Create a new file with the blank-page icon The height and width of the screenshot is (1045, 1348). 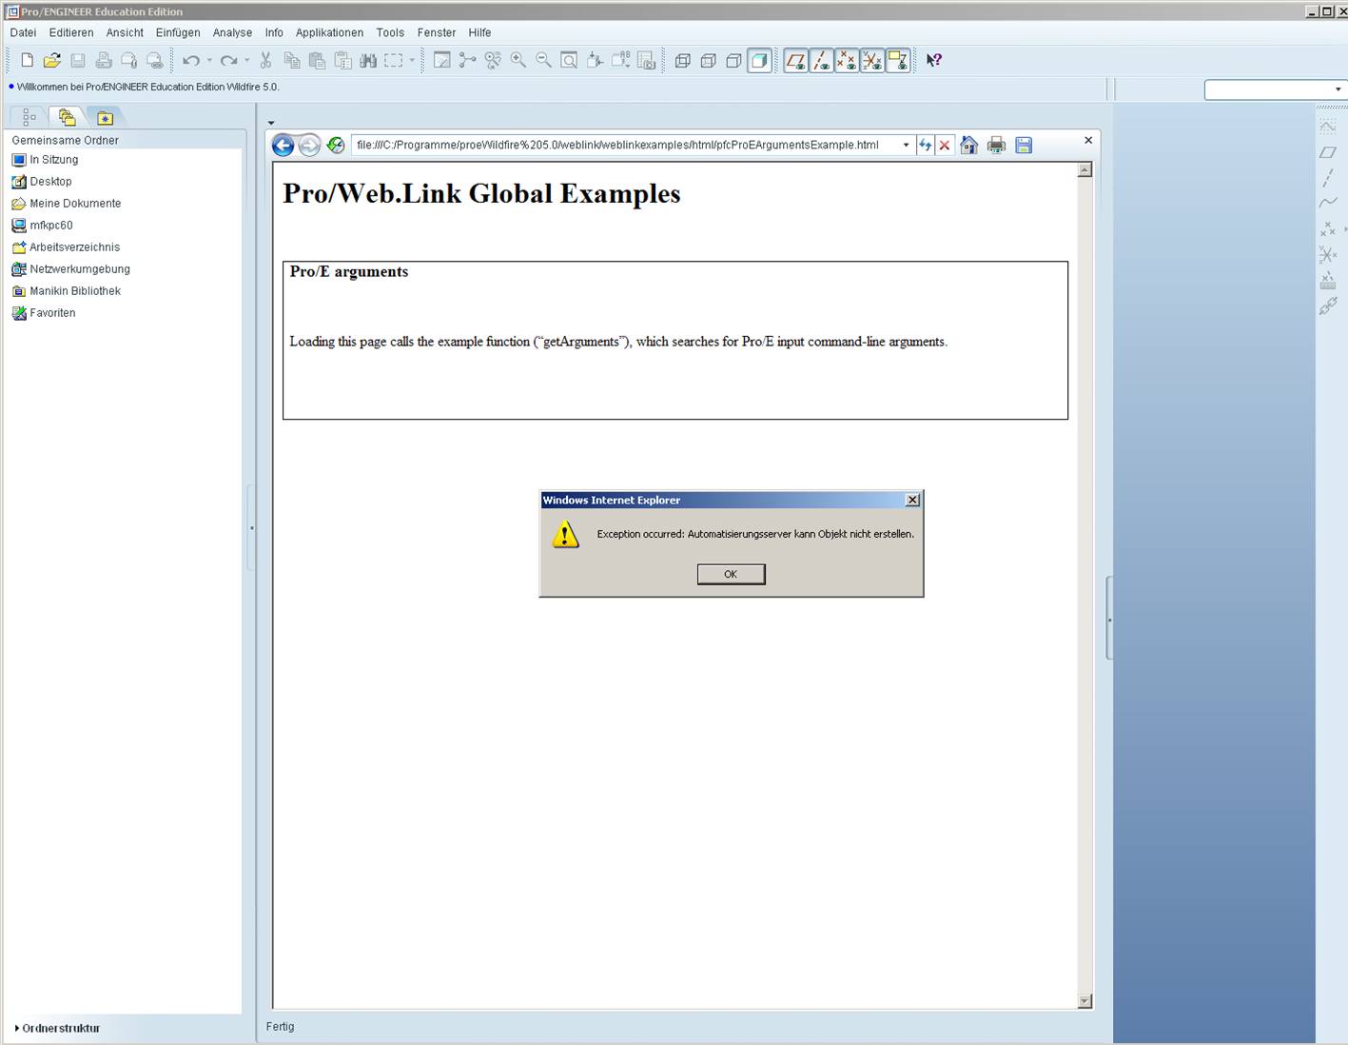coord(27,60)
